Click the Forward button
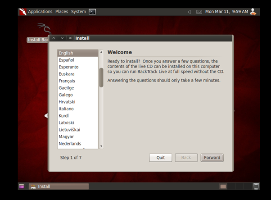Screen dimensions: 271x200 pyautogui.click(x=212, y=158)
